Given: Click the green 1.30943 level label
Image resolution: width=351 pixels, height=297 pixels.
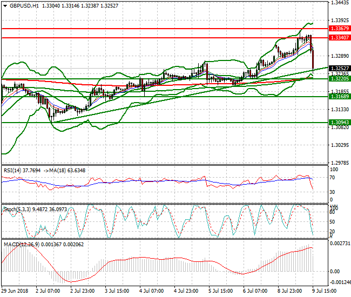Looking at the screenshot, I should coord(340,123).
